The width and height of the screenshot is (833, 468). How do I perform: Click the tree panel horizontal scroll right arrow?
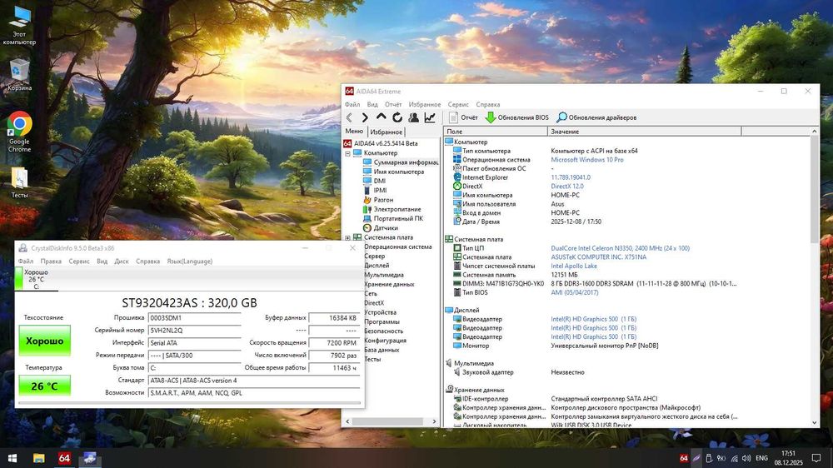point(434,421)
